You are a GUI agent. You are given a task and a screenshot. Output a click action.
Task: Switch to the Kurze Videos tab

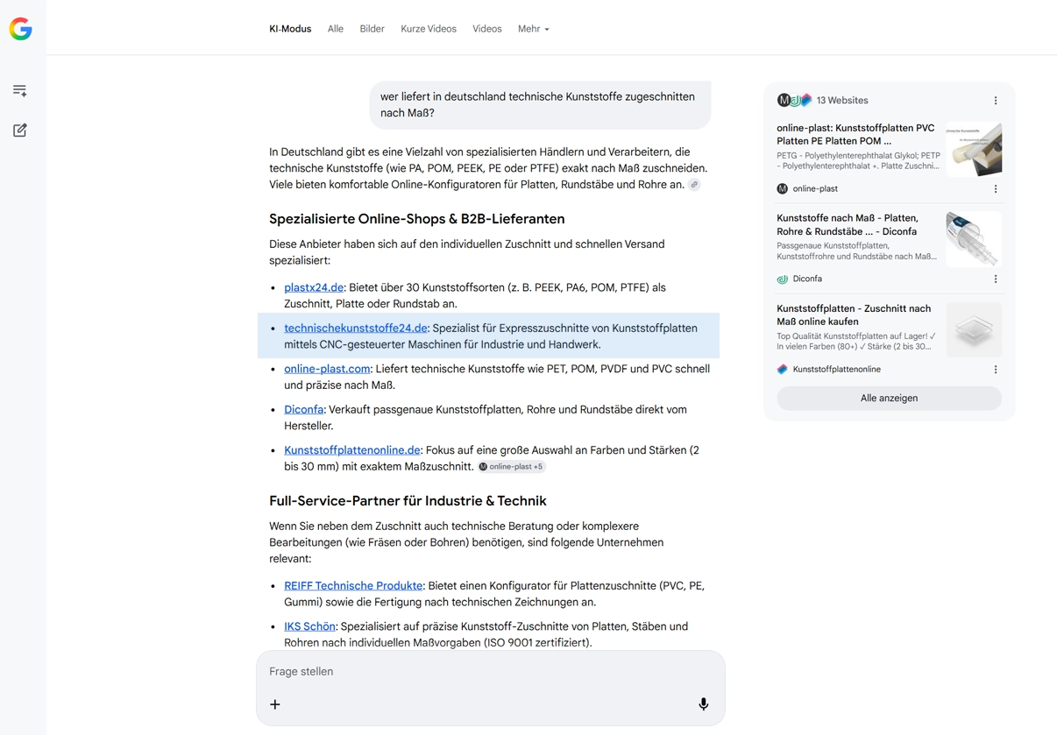[428, 29]
